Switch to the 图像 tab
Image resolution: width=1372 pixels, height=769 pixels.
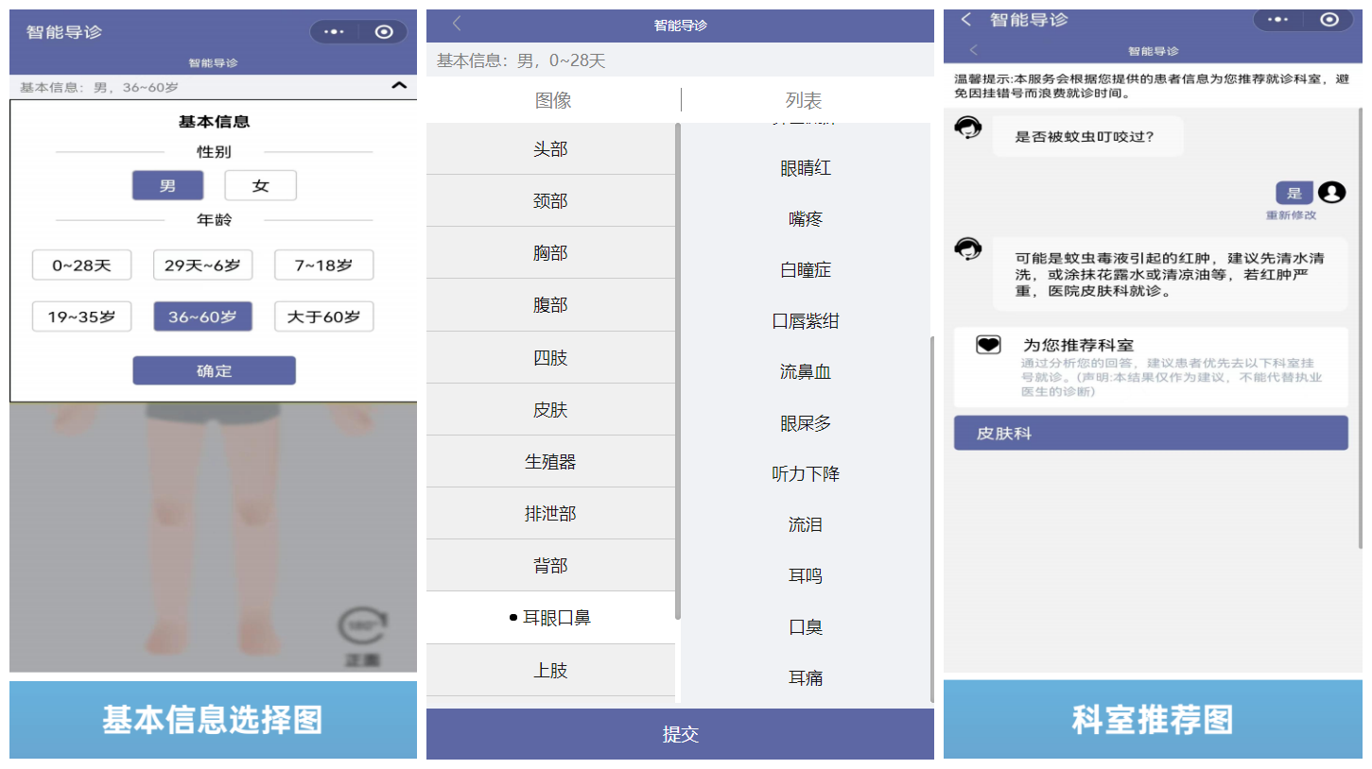pos(553,100)
